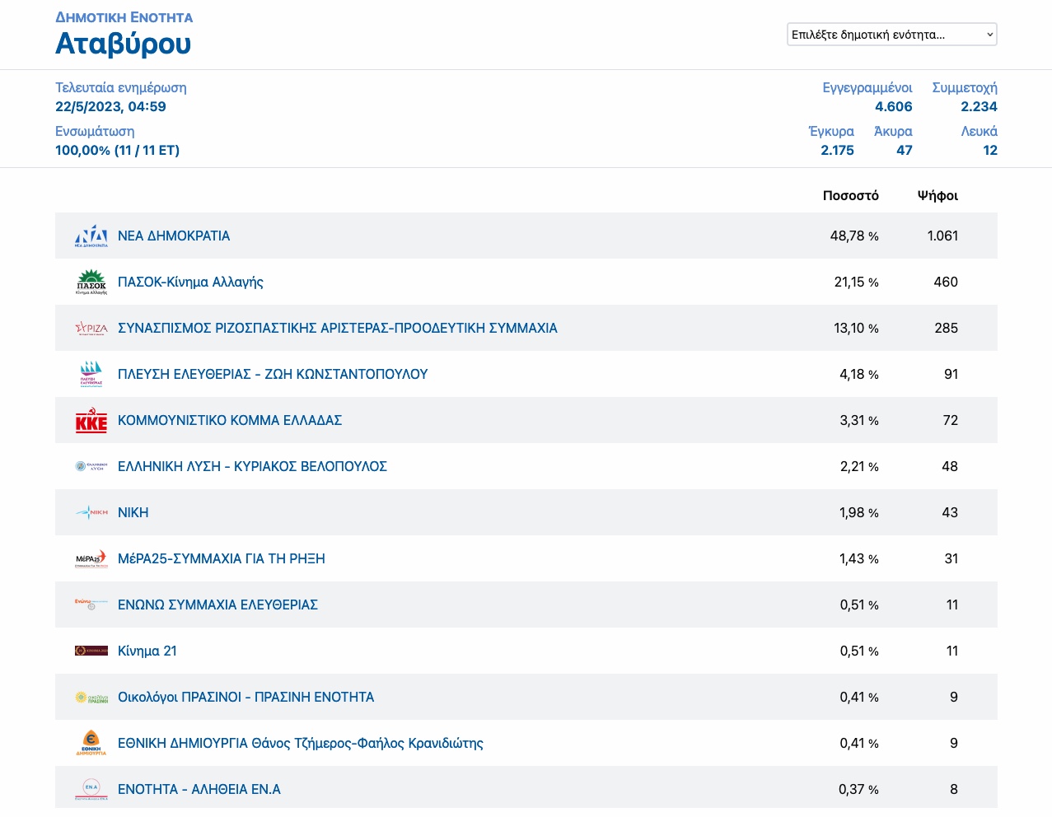Click the Νέα Δημοκρατία party logo
The width and height of the screenshot is (1052, 817).
pos(91,236)
